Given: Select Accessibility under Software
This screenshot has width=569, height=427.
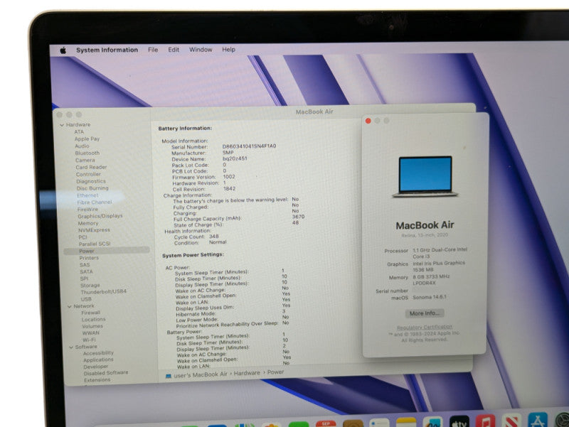Looking at the screenshot, I should tap(98, 352).
